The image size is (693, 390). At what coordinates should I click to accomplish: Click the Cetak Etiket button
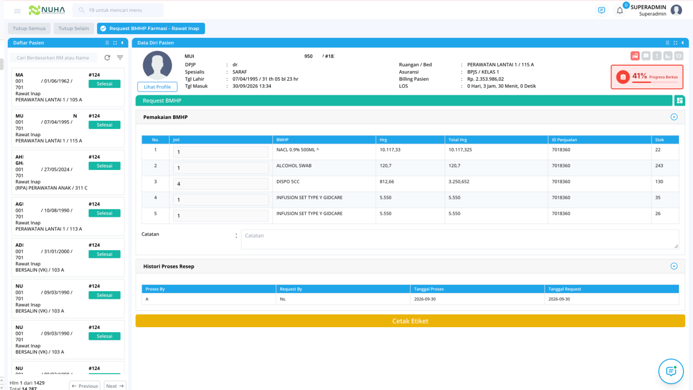pos(410,321)
